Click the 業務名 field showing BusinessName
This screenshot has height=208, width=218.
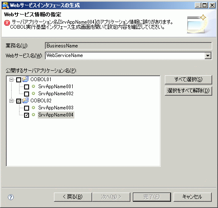coord(128,46)
